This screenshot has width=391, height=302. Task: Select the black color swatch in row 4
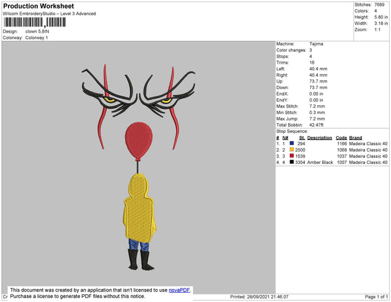[292, 162]
